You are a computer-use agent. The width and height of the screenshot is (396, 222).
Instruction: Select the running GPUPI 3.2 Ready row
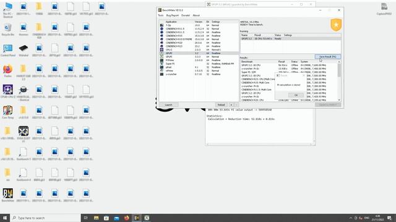click(x=290, y=38)
